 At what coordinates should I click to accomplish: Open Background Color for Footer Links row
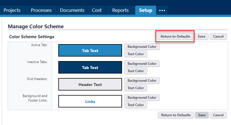[142, 98]
